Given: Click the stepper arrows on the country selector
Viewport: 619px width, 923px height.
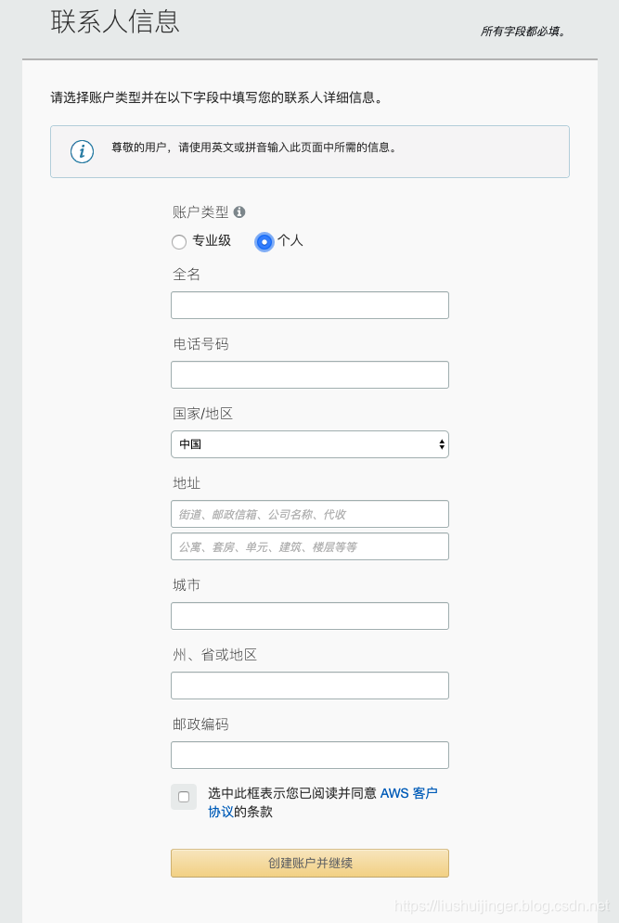Looking at the screenshot, I should [x=439, y=444].
